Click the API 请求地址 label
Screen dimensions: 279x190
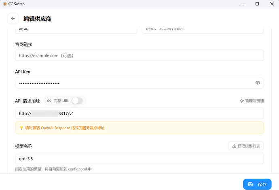(27, 101)
